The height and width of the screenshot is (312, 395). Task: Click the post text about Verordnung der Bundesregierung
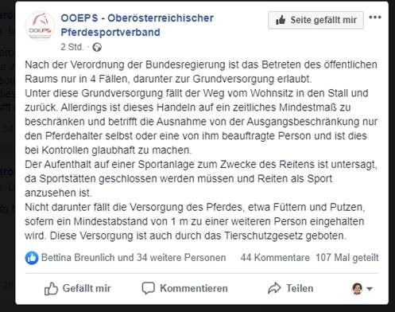(201, 150)
